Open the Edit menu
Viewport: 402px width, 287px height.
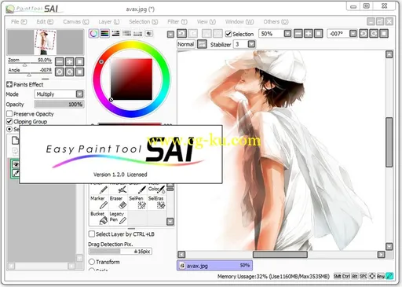pyautogui.click(x=45, y=22)
